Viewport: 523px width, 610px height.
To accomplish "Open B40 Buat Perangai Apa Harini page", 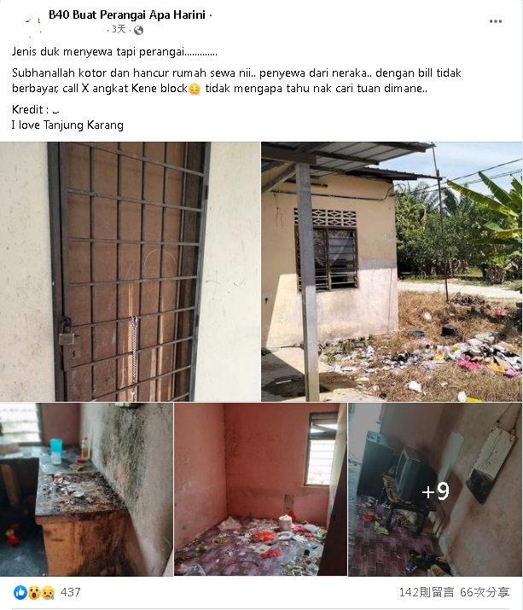I will [x=127, y=15].
